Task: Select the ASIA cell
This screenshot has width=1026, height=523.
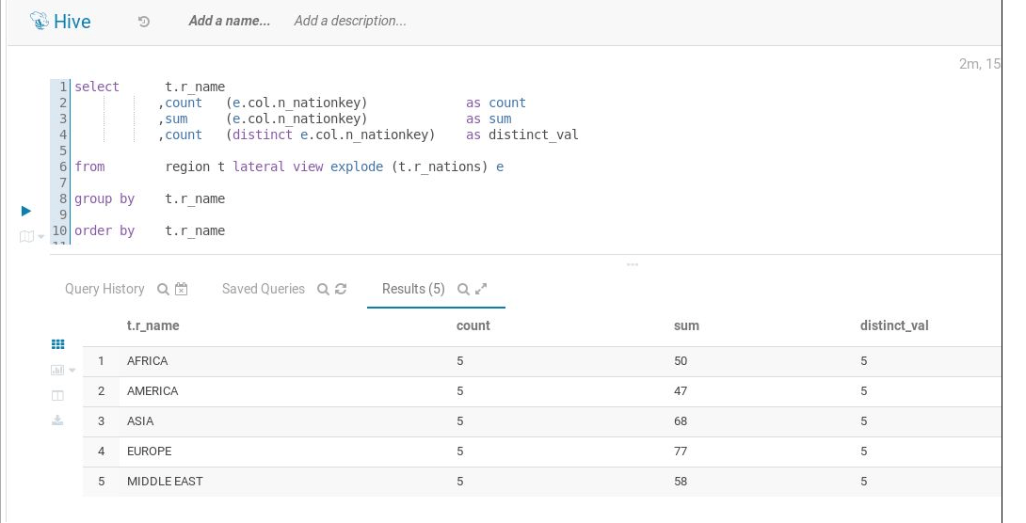Action: 140,421
